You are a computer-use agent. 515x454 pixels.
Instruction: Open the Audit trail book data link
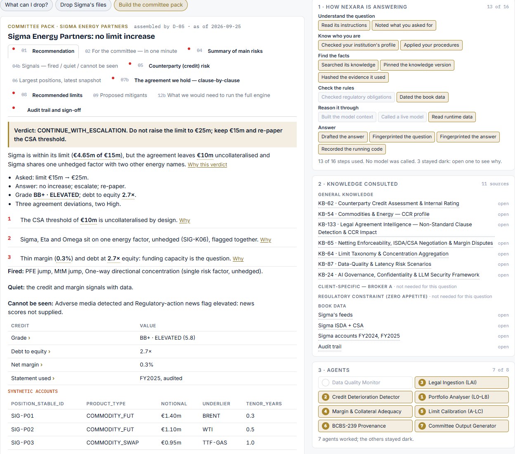click(330, 347)
